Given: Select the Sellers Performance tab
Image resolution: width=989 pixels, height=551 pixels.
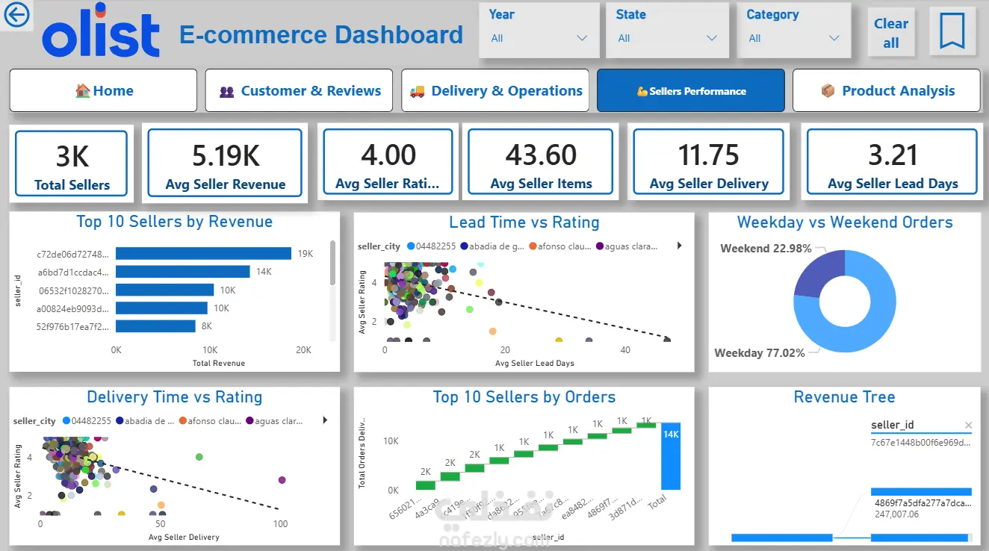Looking at the screenshot, I should click(691, 90).
